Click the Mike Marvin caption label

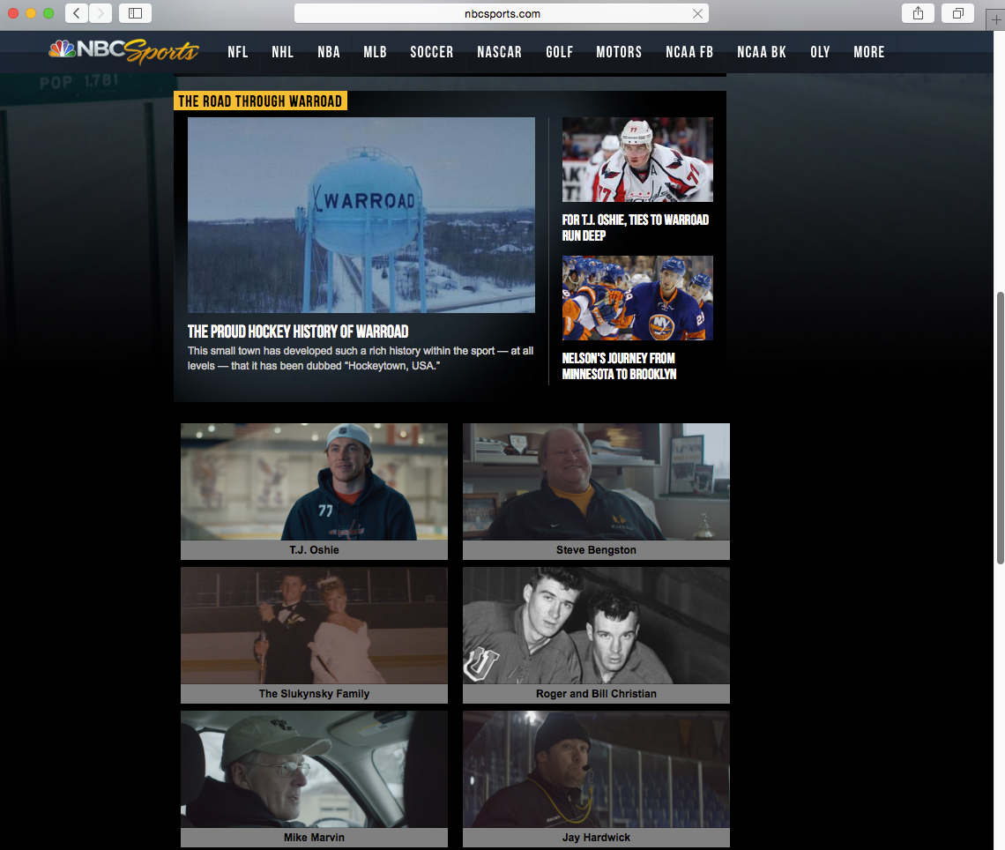click(x=314, y=837)
